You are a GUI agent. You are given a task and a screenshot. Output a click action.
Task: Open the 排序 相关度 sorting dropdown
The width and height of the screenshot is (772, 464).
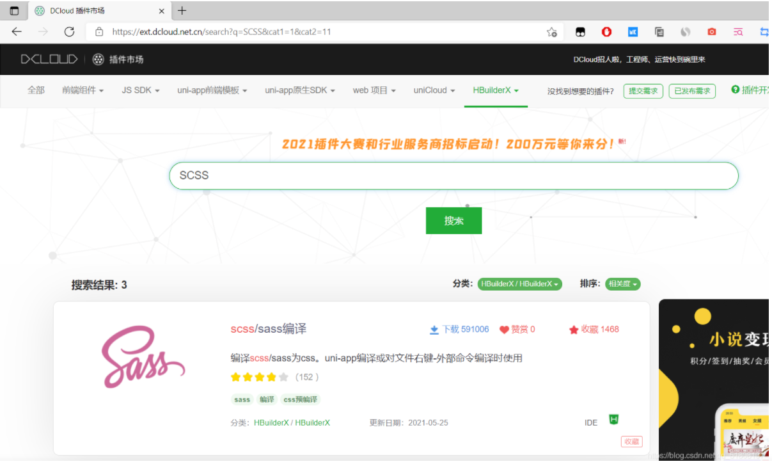622,284
